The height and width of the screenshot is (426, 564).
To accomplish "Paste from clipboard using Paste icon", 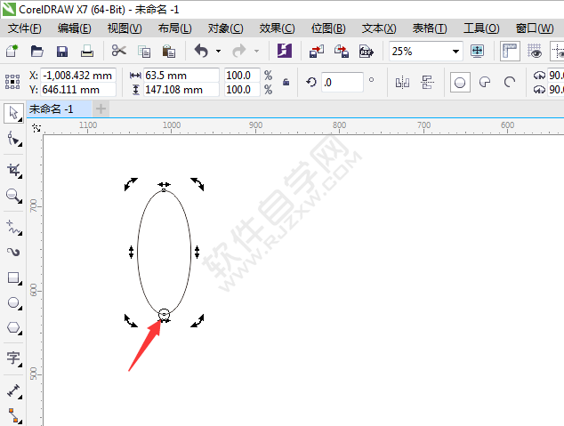I will coord(169,52).
